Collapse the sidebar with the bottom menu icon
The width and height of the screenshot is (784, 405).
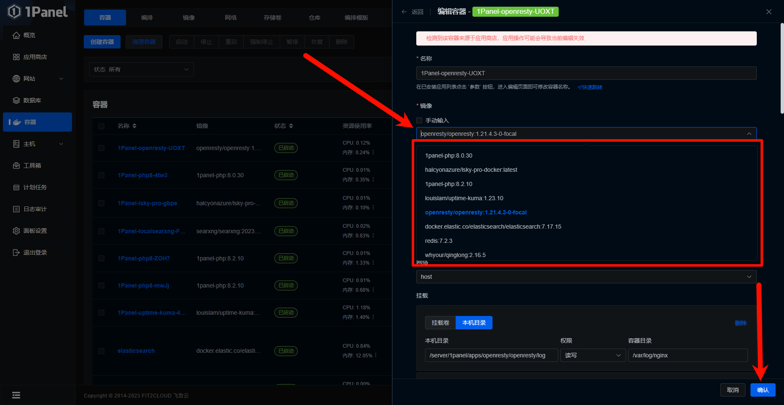[16, 395]
